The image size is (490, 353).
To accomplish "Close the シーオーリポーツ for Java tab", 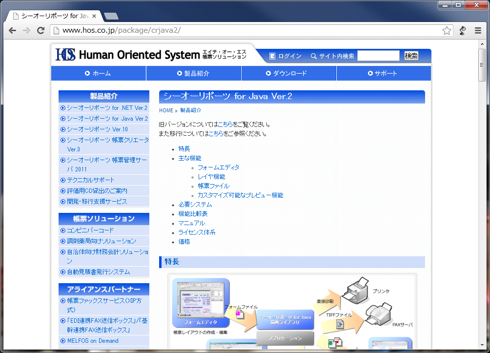I will (x=94, y=16).
